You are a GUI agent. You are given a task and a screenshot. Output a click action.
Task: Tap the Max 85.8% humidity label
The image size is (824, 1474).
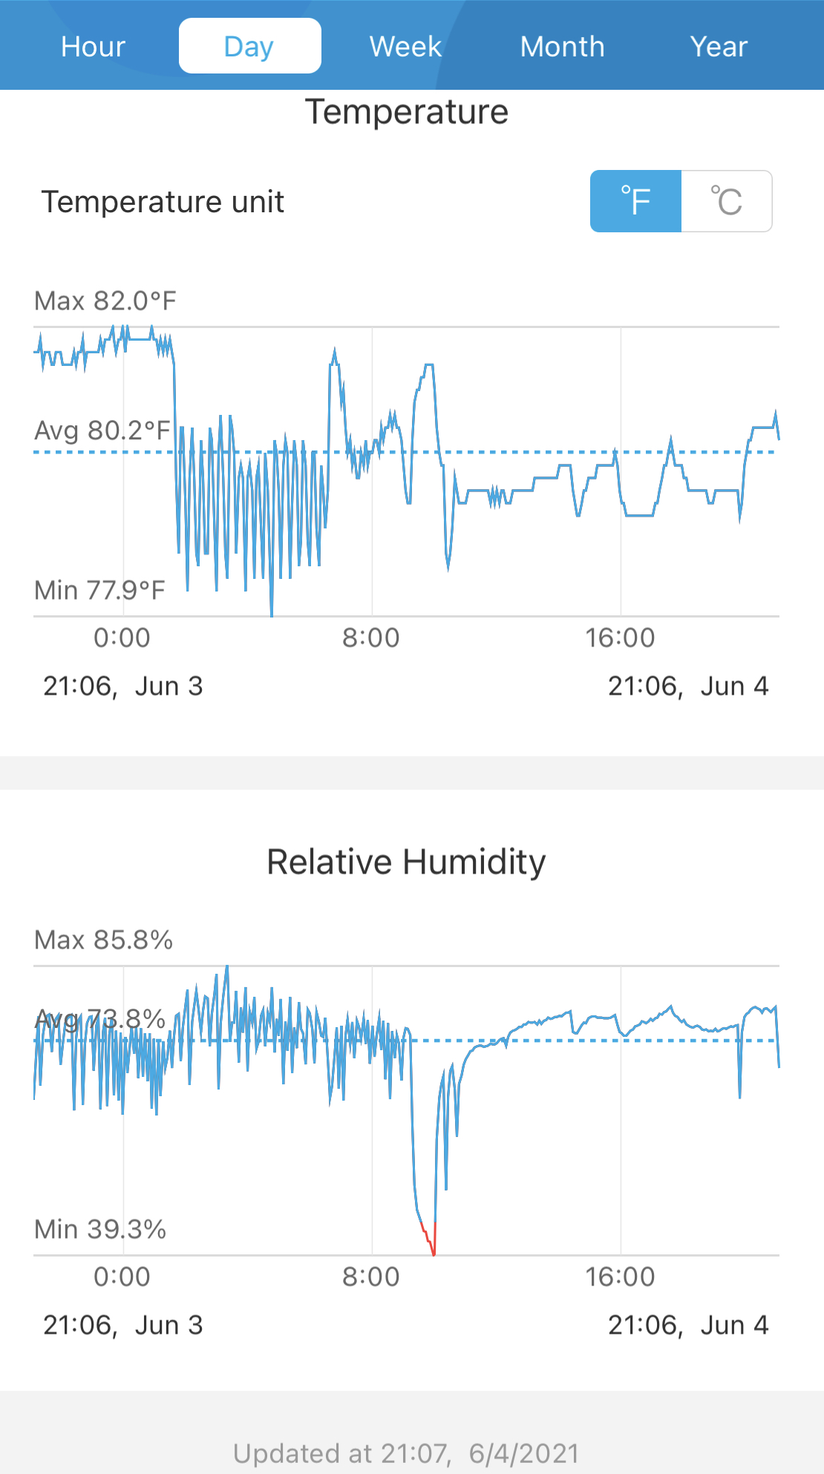[x=103, y=940]
